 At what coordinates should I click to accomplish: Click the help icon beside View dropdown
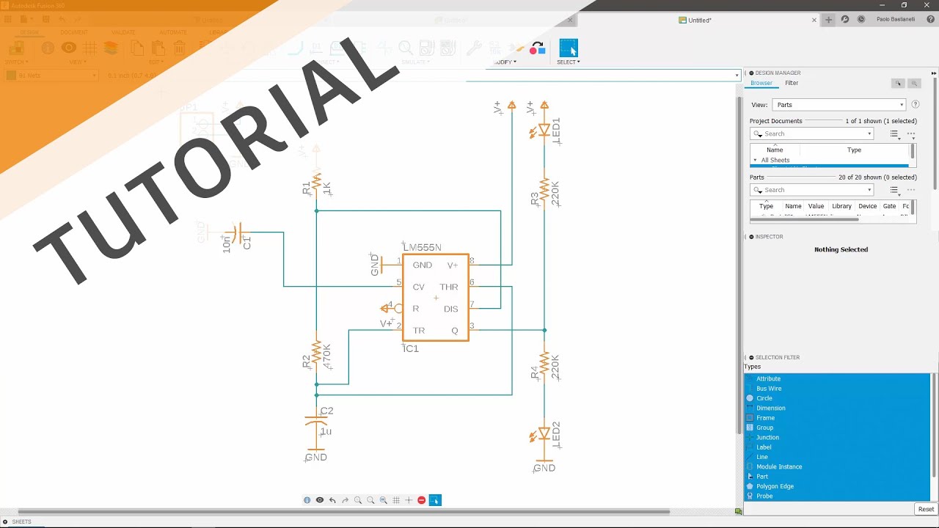click(x=916, y=105)
